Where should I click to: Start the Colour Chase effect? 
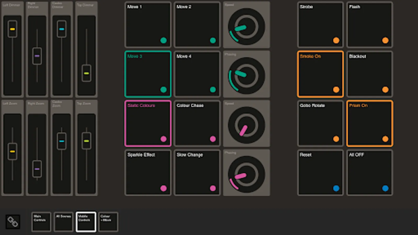[x=197, y=123]
